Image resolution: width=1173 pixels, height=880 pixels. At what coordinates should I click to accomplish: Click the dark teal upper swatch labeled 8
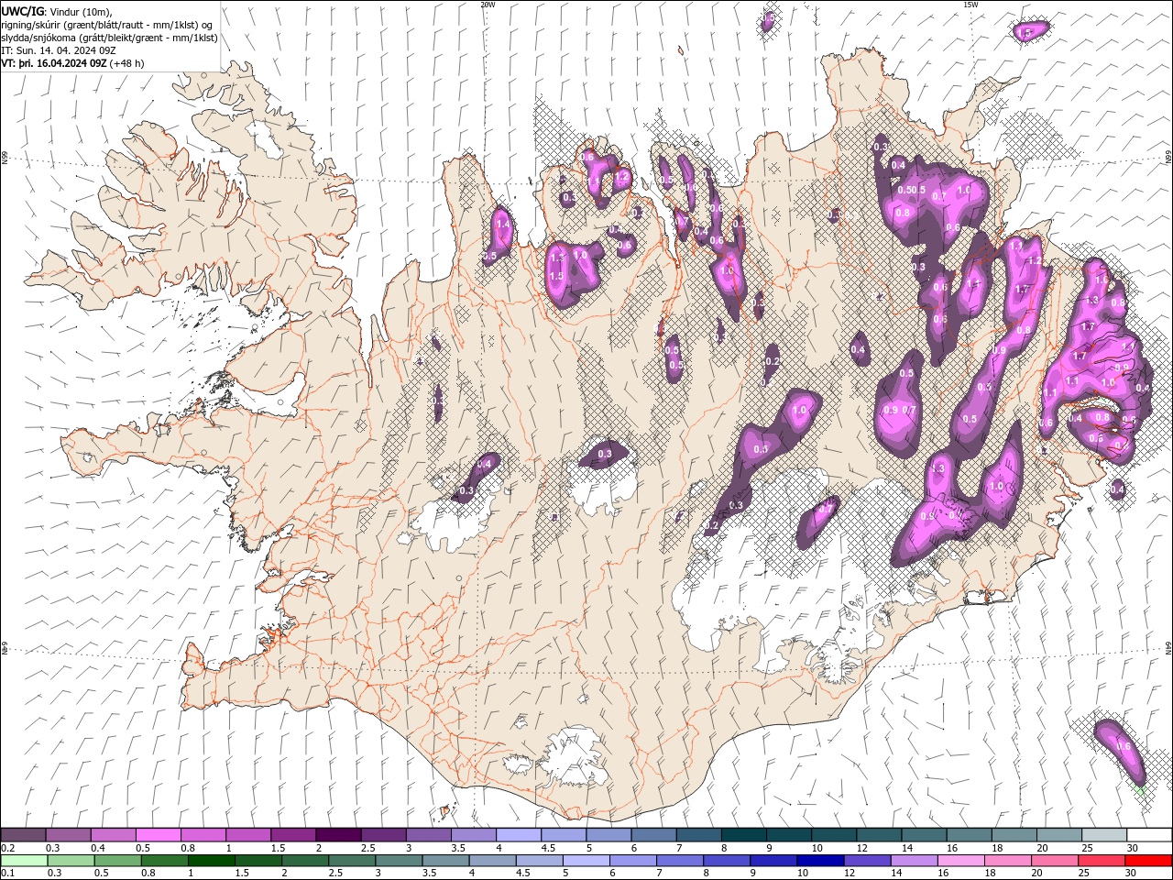click(x=743, y=835)
